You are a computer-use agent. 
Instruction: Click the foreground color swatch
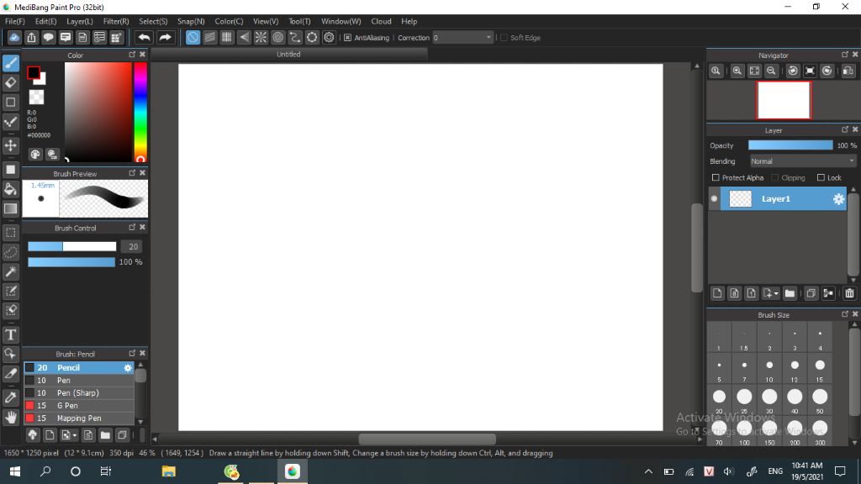pos(34,72)
